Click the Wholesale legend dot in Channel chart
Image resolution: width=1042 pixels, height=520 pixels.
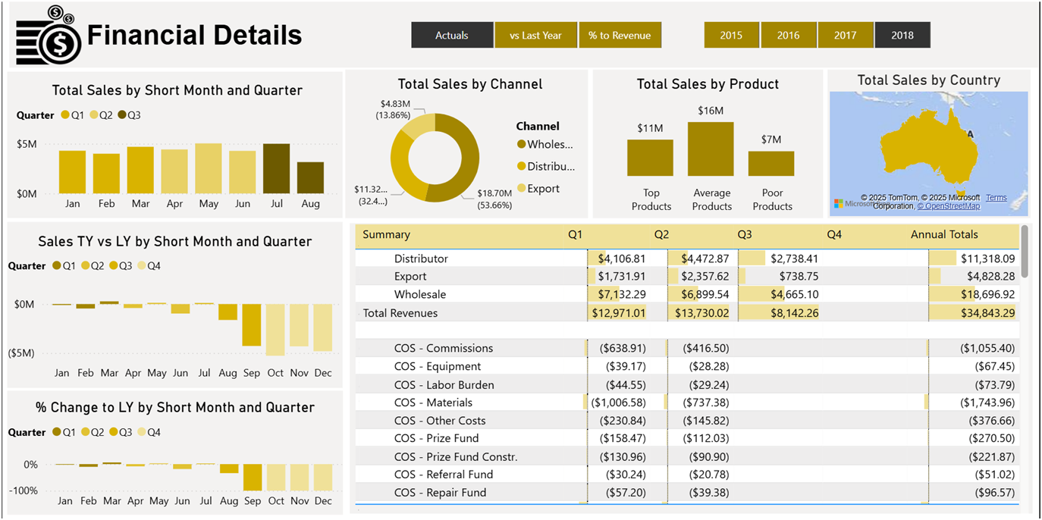(521, 144)
